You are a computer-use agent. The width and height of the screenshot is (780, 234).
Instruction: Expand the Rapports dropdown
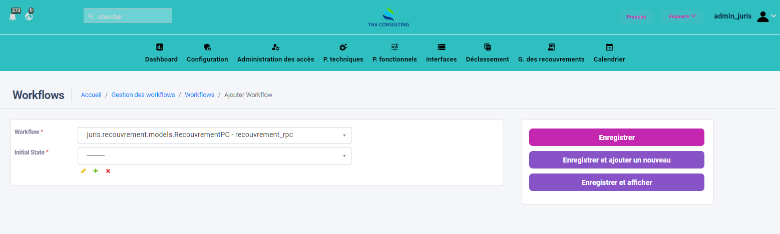coord(682,16)
